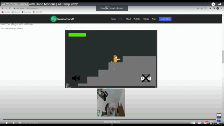Click the game fullscreen icon in corner
Image resolution: width=224 pixels, height=126 pixels.
[155, 87]
